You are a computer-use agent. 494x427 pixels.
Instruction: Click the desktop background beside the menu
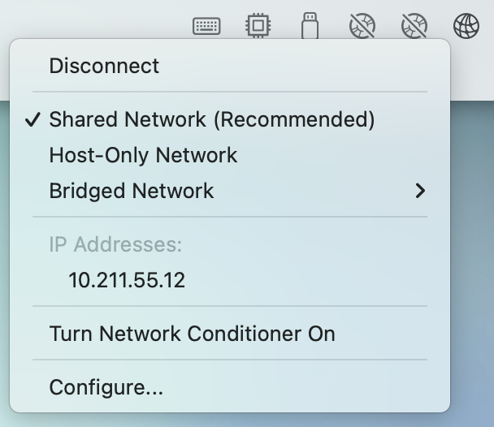[471, 244]
